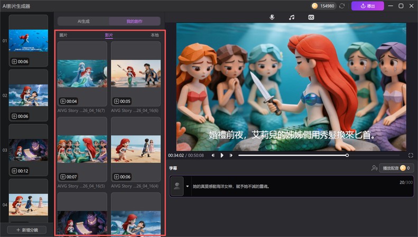Step back to the previous frame
Viewport: 418px width, 237px height.
coord(213,155)
